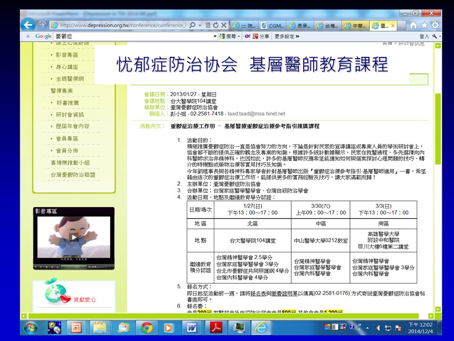The image size is (454, 341).
Task: Open 喜博樂推動小組 sidebar link
Action: pos(70,162)
